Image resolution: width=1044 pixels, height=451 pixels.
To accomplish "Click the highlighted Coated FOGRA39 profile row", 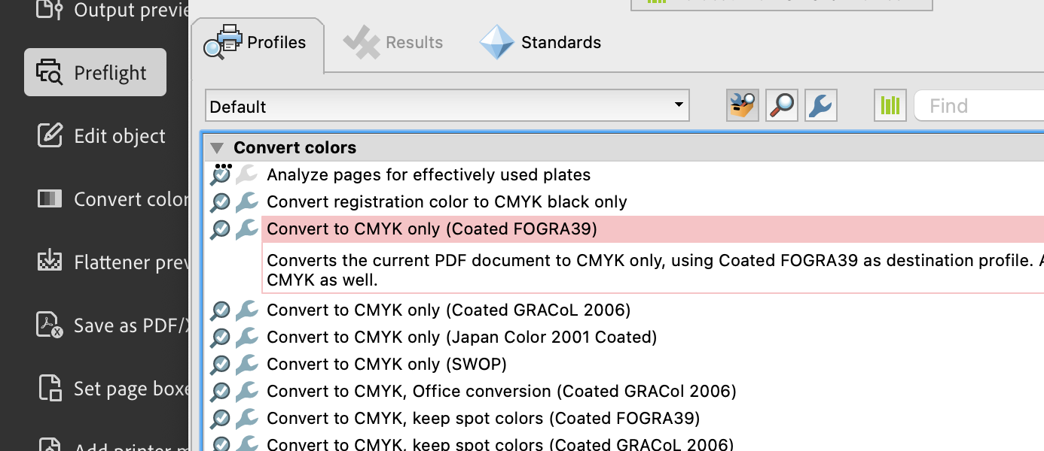I will [x=432, y=229].
